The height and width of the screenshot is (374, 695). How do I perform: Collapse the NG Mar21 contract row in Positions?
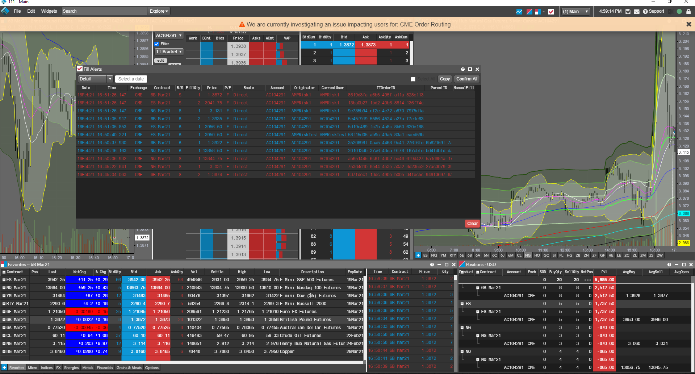click(x=478, y=336)
